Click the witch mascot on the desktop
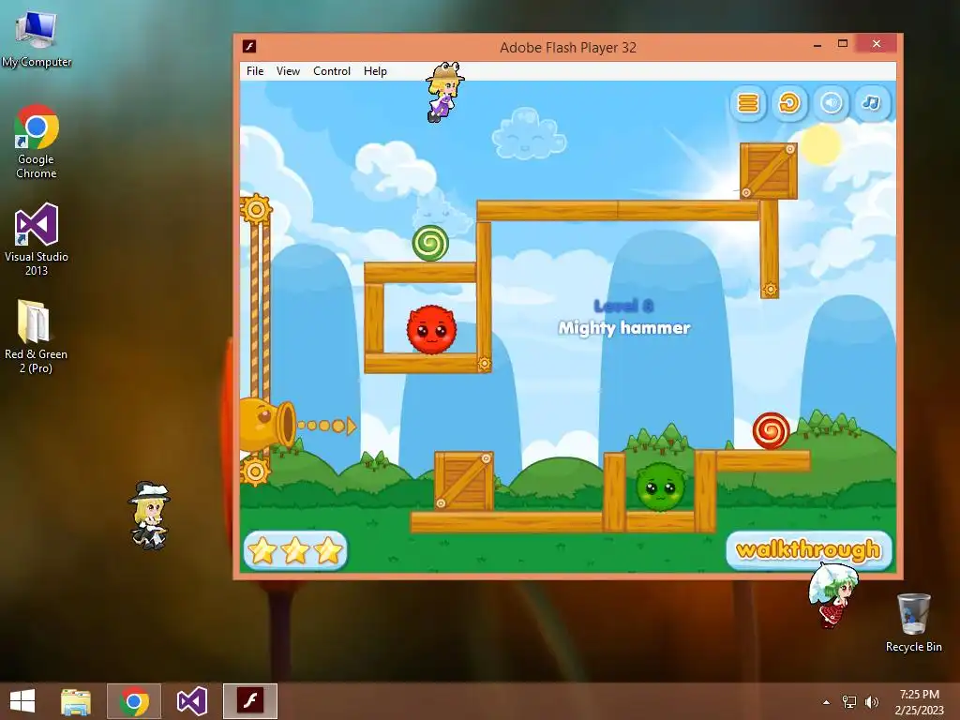960x720 pixels. point(149,516)
